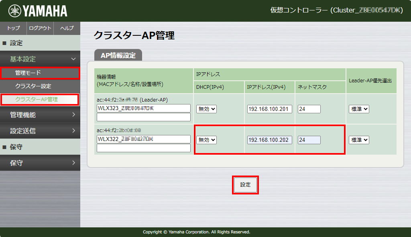The height and width of the screenshot is (237, 411).
Task: Open the DHCP(IPv4) dropdown for the Leader-AP row
Action: coord(206,109)
